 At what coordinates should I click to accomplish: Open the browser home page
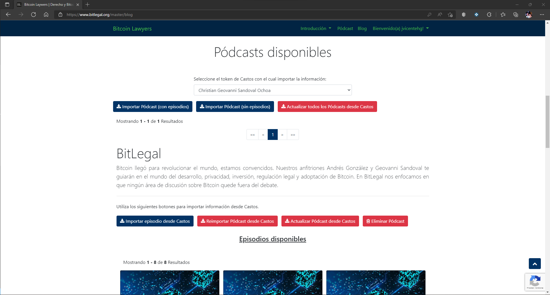point(46,15)
